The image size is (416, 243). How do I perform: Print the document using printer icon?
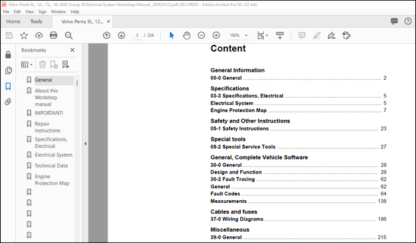[53, 35]
